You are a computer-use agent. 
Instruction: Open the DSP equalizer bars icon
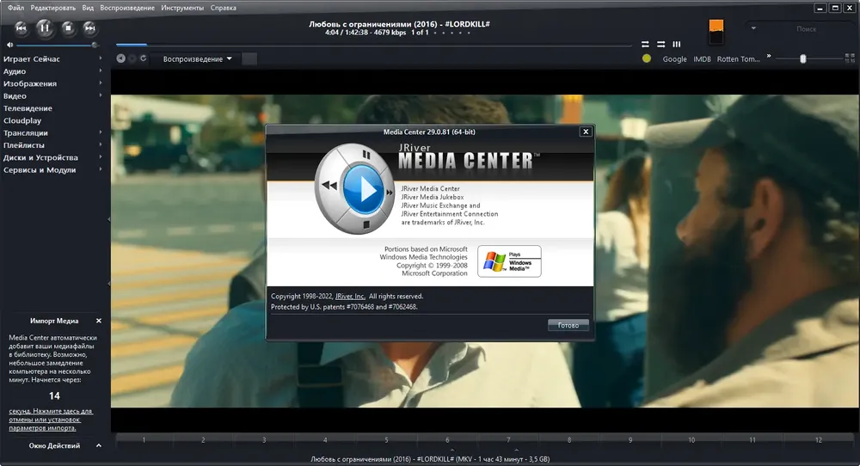677,45
